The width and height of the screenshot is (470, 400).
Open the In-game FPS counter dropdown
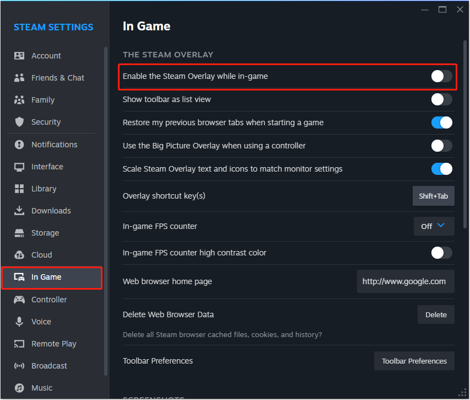pyautogui.click(x=434, y=226)
